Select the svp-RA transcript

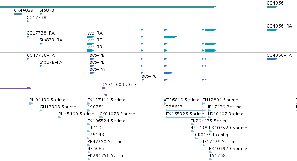[132, 37]
